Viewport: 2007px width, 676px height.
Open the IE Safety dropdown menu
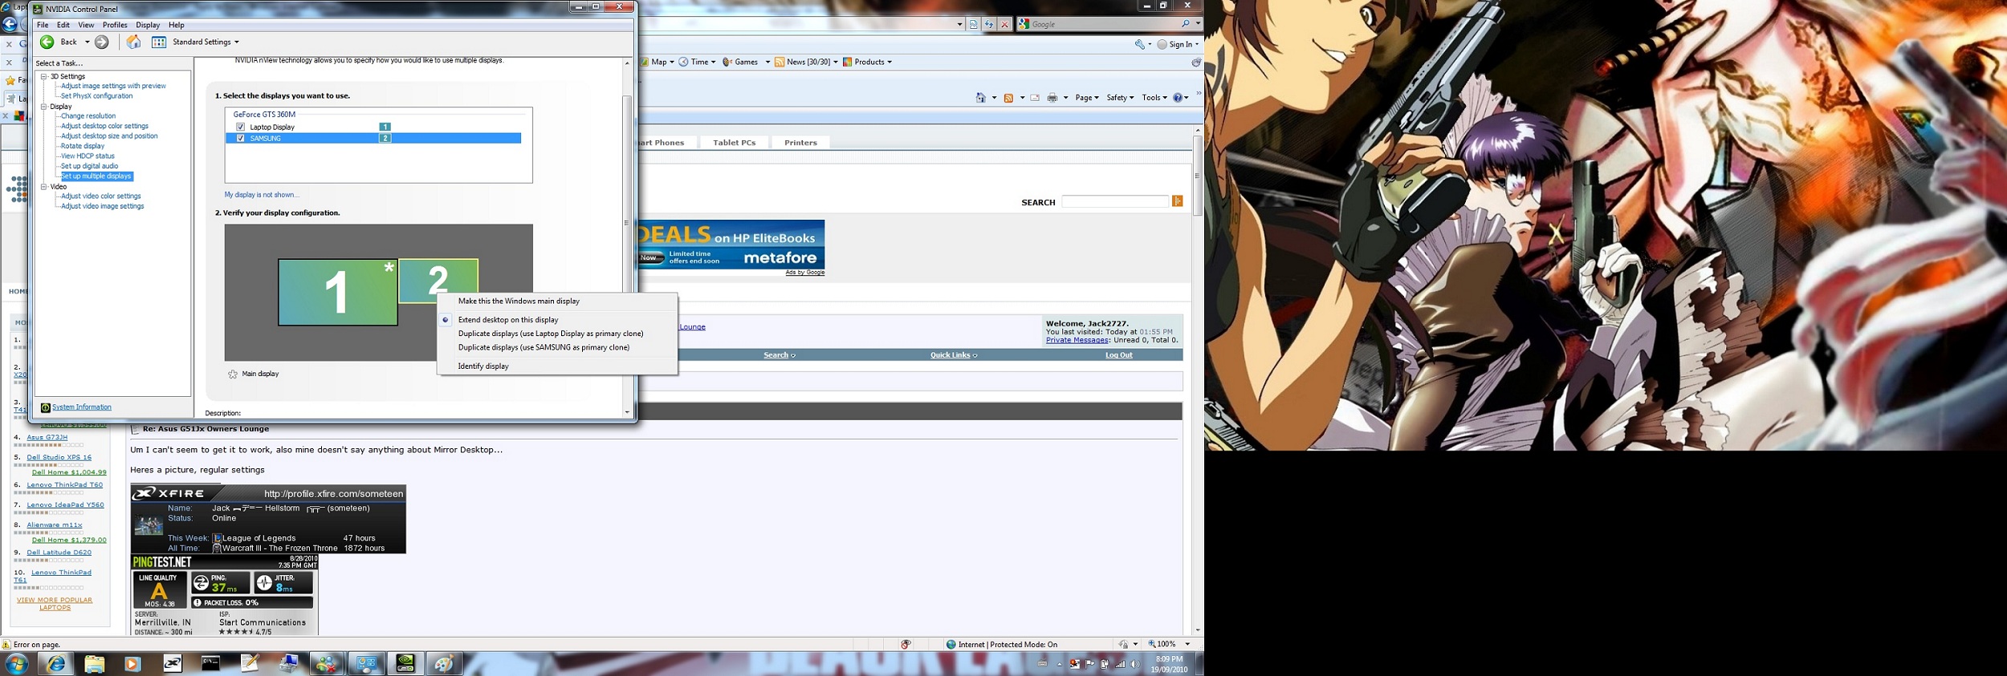pyautogui.click(x=1120, y=98)
